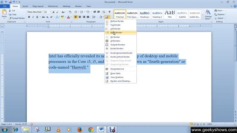Image resolution: width=237 pixels, height=133 pixels.
Task: Click the Borders dropdown arrow
Action: pyautogui.click(x=109, y=17)
